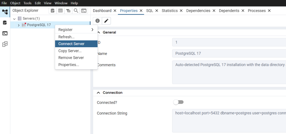Open the PSQL Workspace terminal icon
Viewport: 286px width, 134px height.
click(x=5, y=33)
